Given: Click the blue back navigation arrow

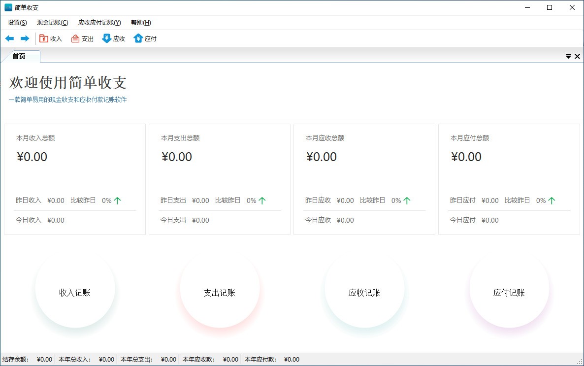Looking at the screenshot, I should coord(9,38).
